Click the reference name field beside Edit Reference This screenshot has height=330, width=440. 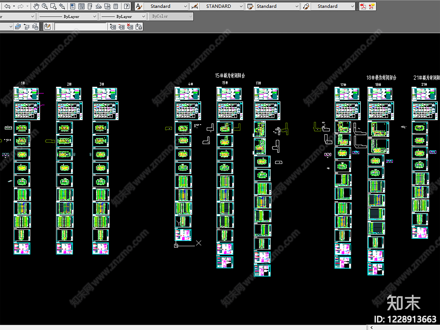pos(80,27)
